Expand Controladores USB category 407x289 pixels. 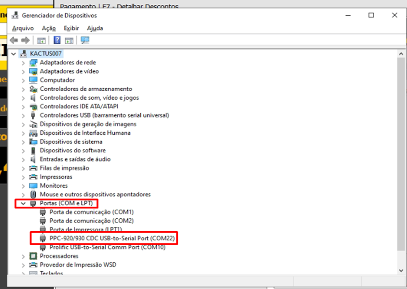[x=23, y=116]
